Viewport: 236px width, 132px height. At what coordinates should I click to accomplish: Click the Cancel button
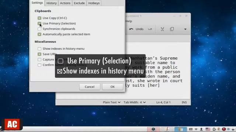(90, 87)
